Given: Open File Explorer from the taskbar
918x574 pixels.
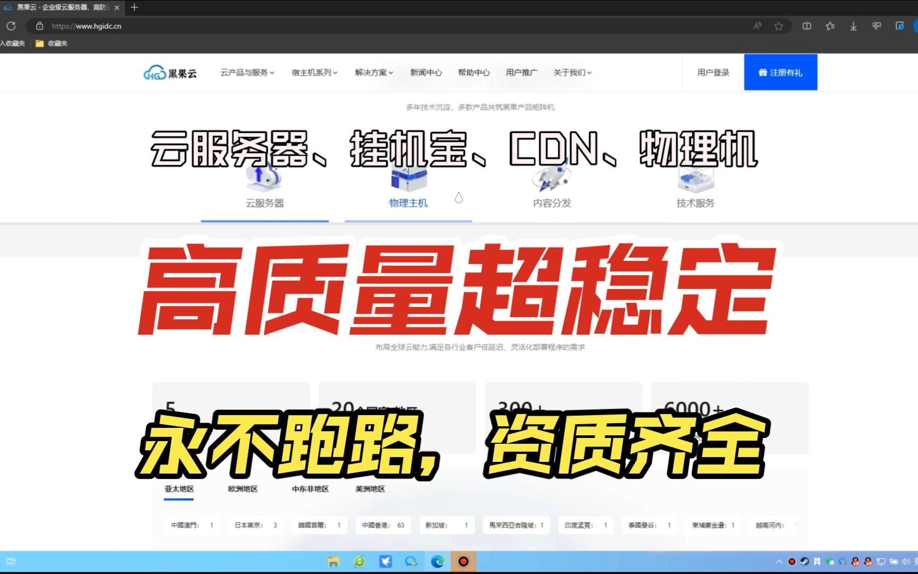Looking at the screenshot, I should [x=333, y=561].
